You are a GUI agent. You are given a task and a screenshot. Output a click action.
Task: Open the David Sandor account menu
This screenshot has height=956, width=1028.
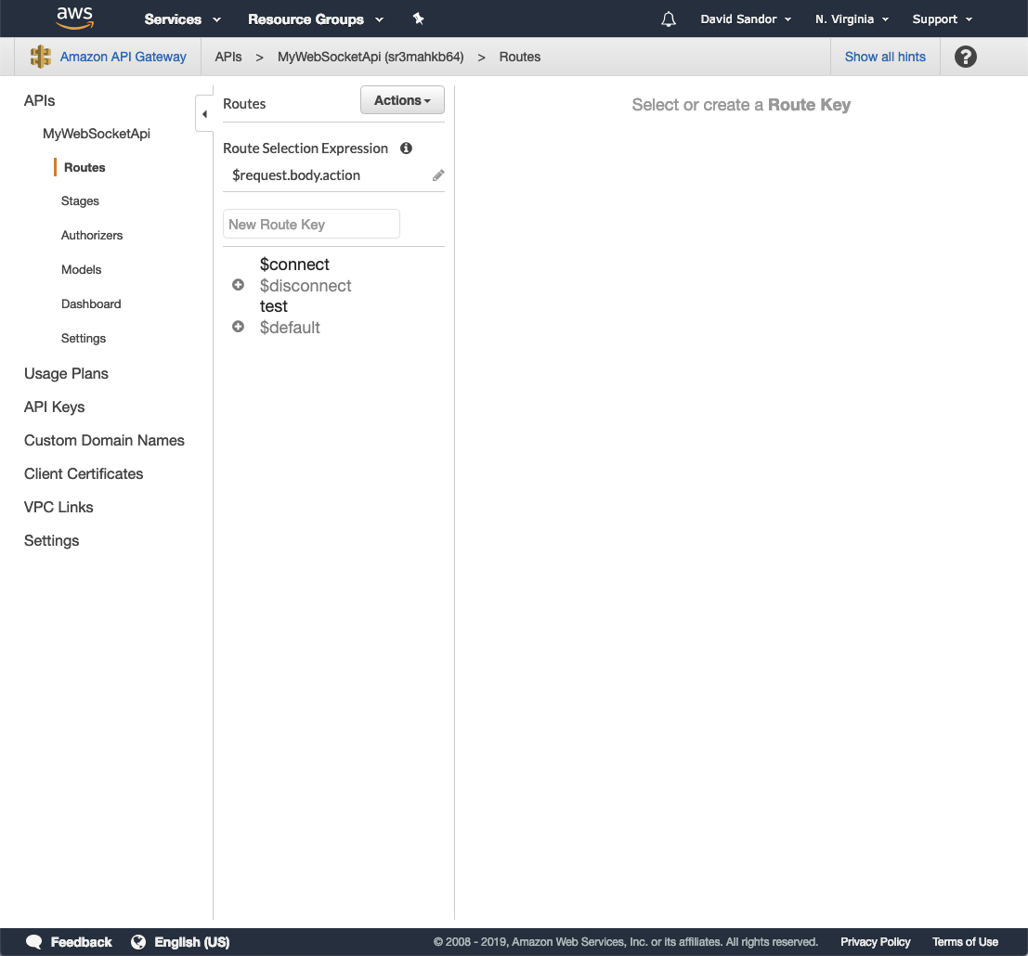pos(746,19)
